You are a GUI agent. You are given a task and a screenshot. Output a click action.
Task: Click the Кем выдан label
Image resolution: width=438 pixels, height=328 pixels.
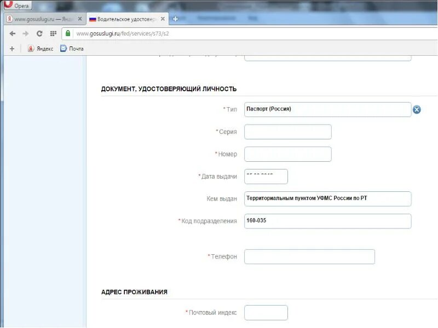tap(222, 198)
